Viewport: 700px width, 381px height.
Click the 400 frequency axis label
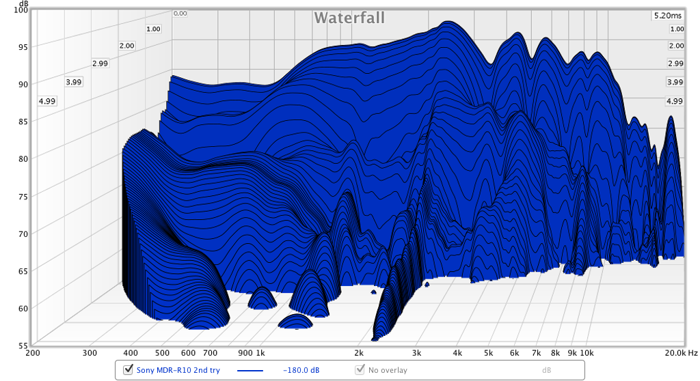tap(131, 353)
